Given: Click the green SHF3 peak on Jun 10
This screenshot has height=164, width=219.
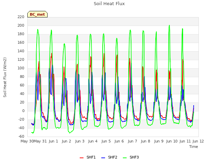Looking at the screenshot, I should tap(169, 25).
